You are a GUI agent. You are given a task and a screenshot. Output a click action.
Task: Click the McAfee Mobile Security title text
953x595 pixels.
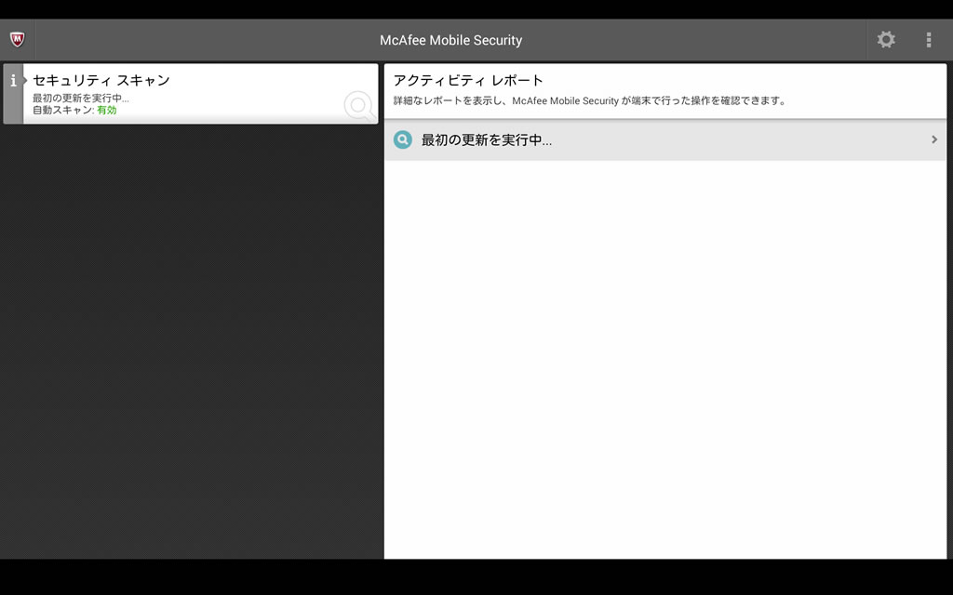450,40
